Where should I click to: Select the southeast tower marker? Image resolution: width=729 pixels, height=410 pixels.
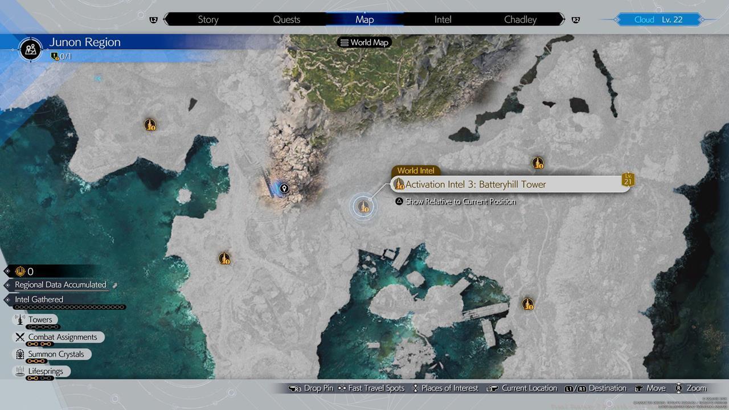[x=528, y=304]
